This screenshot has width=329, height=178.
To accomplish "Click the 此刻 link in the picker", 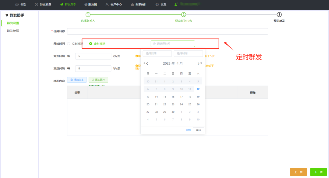I will pos(188,130).
